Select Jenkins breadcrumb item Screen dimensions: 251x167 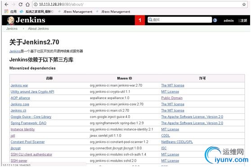tap(12, 29)
